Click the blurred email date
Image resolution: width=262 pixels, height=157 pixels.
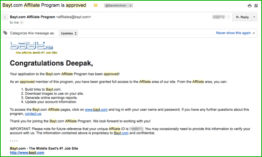point(219,17)
